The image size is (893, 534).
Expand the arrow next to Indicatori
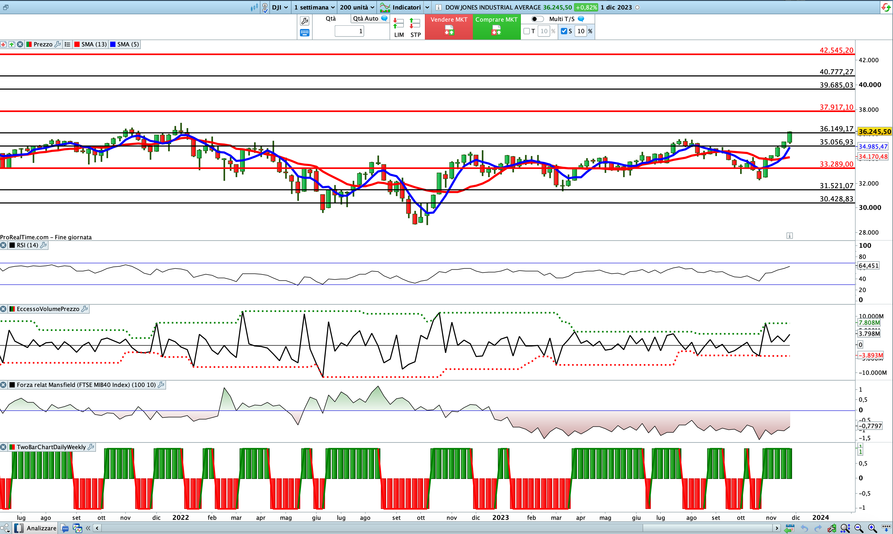point(427,7)
